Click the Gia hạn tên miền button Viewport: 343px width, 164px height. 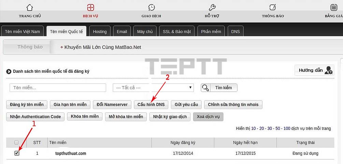70,105
